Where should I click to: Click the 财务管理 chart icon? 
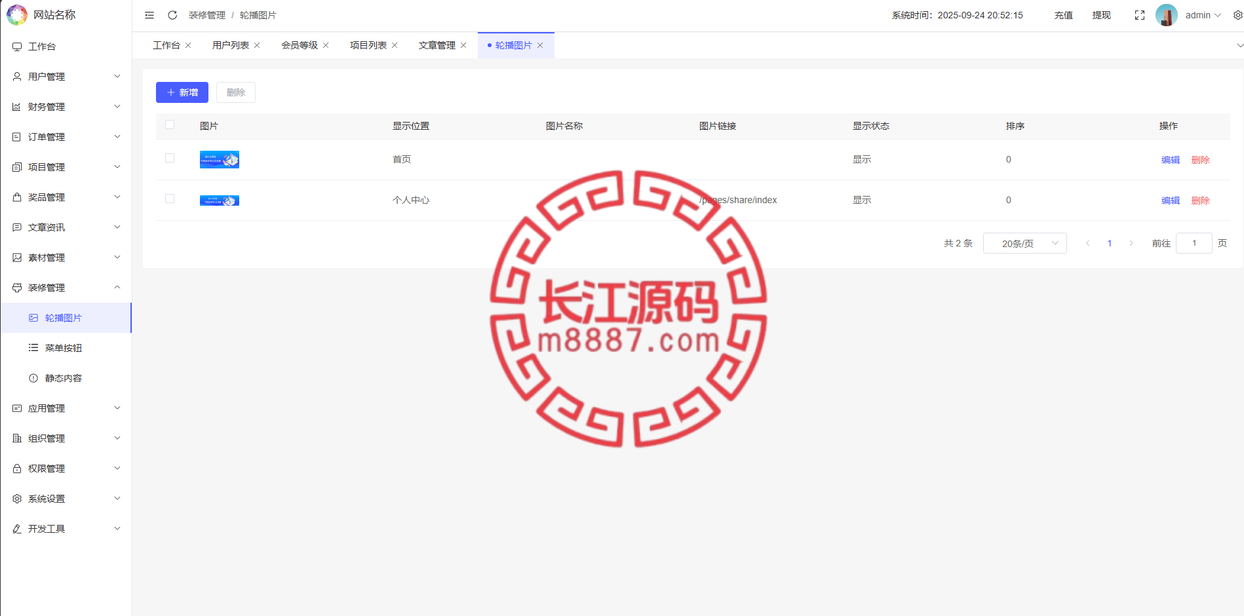[x=17, y=107]
